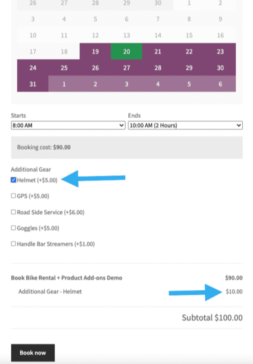Viewport: 253px width, 364px height.
Task: Change the start time from 8:00 AM
Action: point(68,125)
